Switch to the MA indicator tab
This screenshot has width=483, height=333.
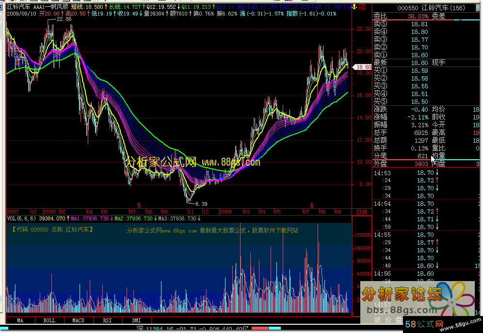tap(20, 320)
